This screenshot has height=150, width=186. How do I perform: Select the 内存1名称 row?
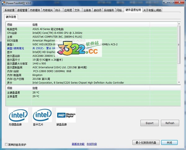[x=91, y=71]
